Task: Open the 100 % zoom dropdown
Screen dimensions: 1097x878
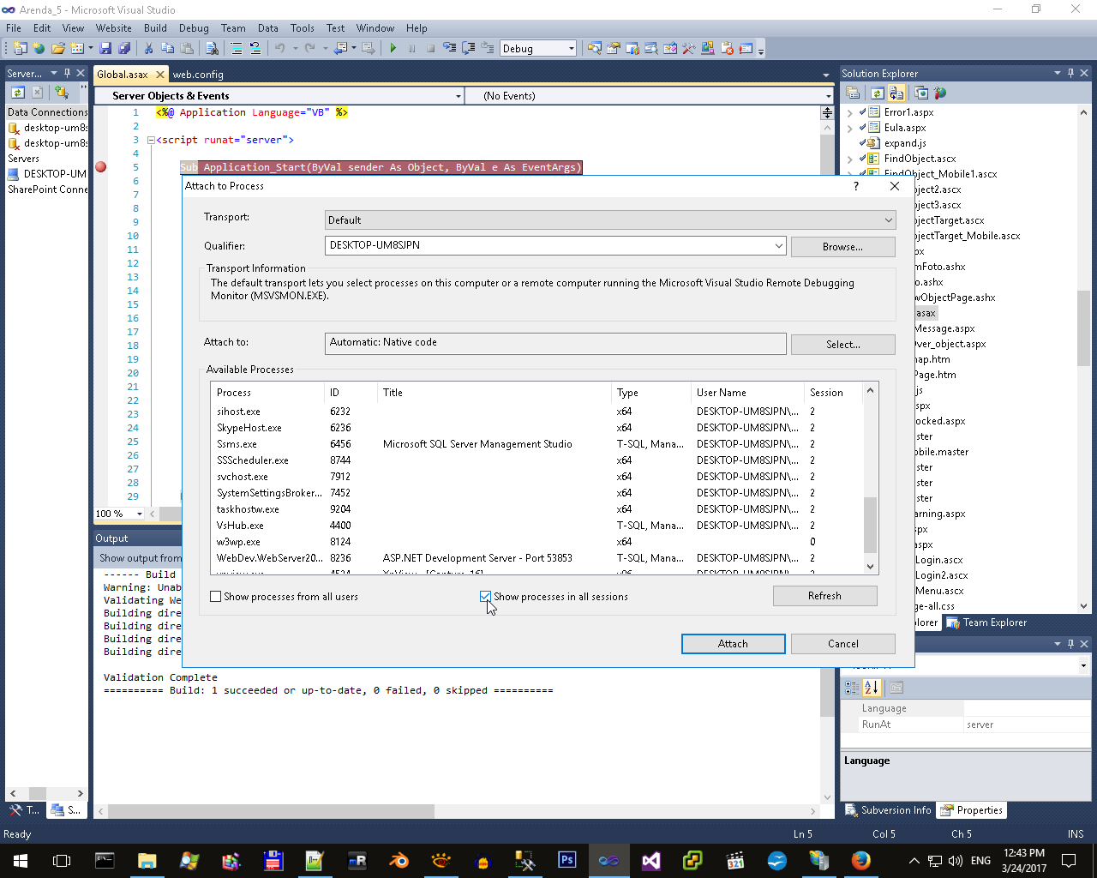Action: pos(139,514)
